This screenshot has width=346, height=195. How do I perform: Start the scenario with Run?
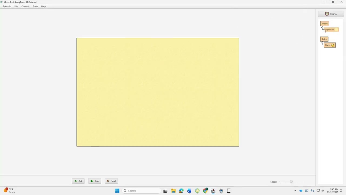tap(95, 181)
